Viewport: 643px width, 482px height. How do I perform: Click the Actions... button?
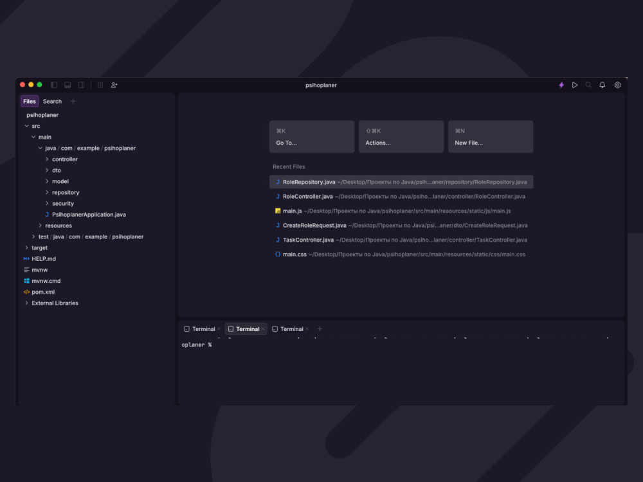(401, 136)
